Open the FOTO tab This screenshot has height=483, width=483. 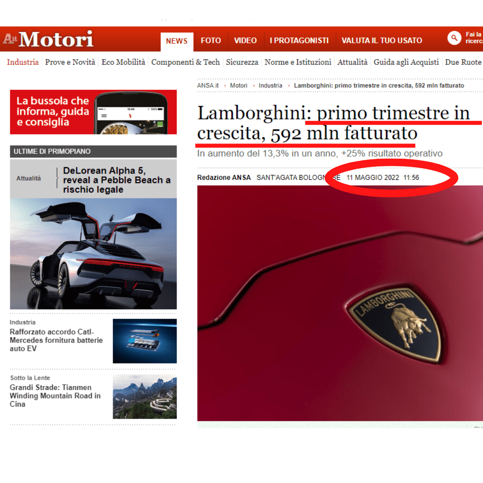click(x=211, y=41)
